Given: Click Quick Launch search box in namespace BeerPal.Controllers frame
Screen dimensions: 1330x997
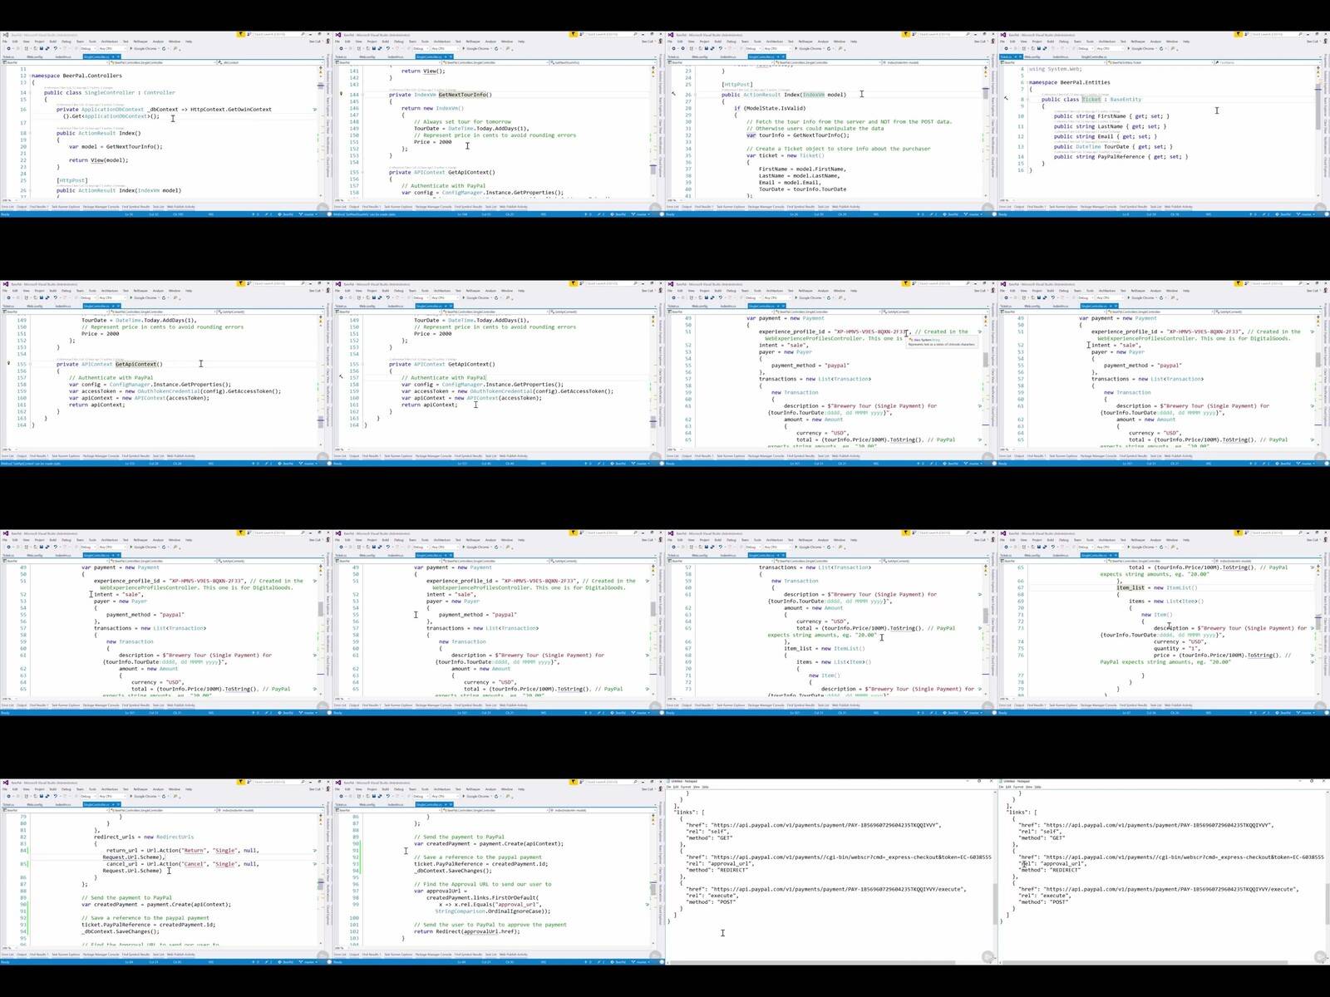Looking at the screenshot, I should click(279, 34).
